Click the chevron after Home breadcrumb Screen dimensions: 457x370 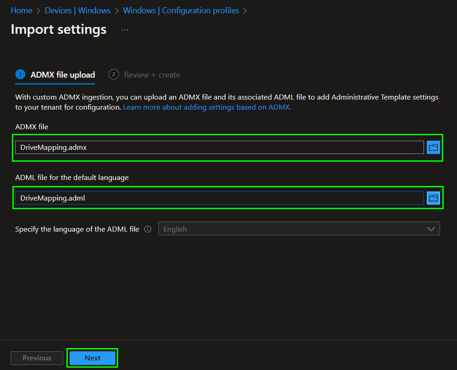tap(38, 11)
